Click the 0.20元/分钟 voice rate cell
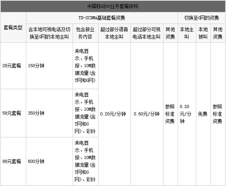The width and height of the screenshot is (226, 186). click(113, 114)
